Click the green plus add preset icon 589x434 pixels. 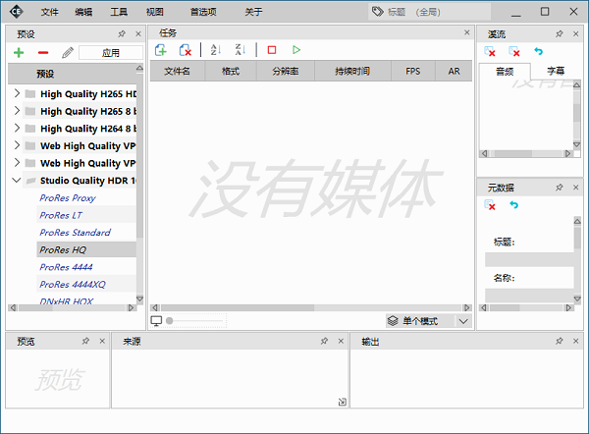click(x=19, y=52)
